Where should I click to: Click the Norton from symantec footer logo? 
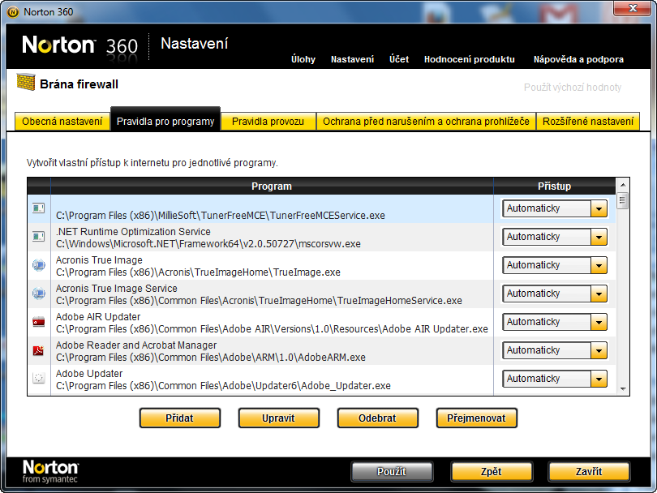[50, 472]
